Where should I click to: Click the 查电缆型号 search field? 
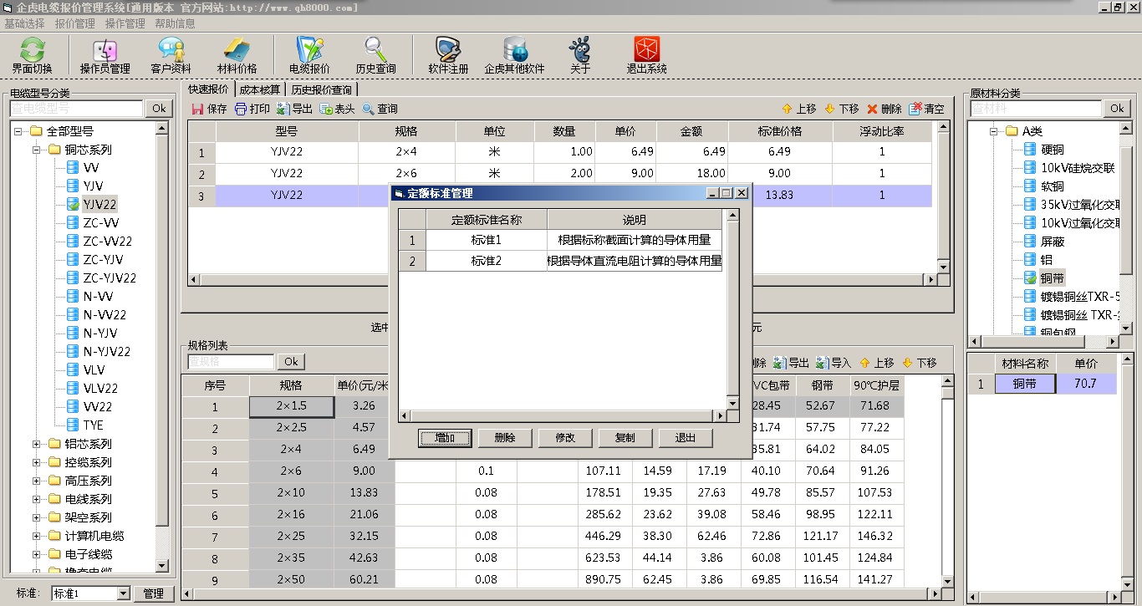[x=76, y=109]
